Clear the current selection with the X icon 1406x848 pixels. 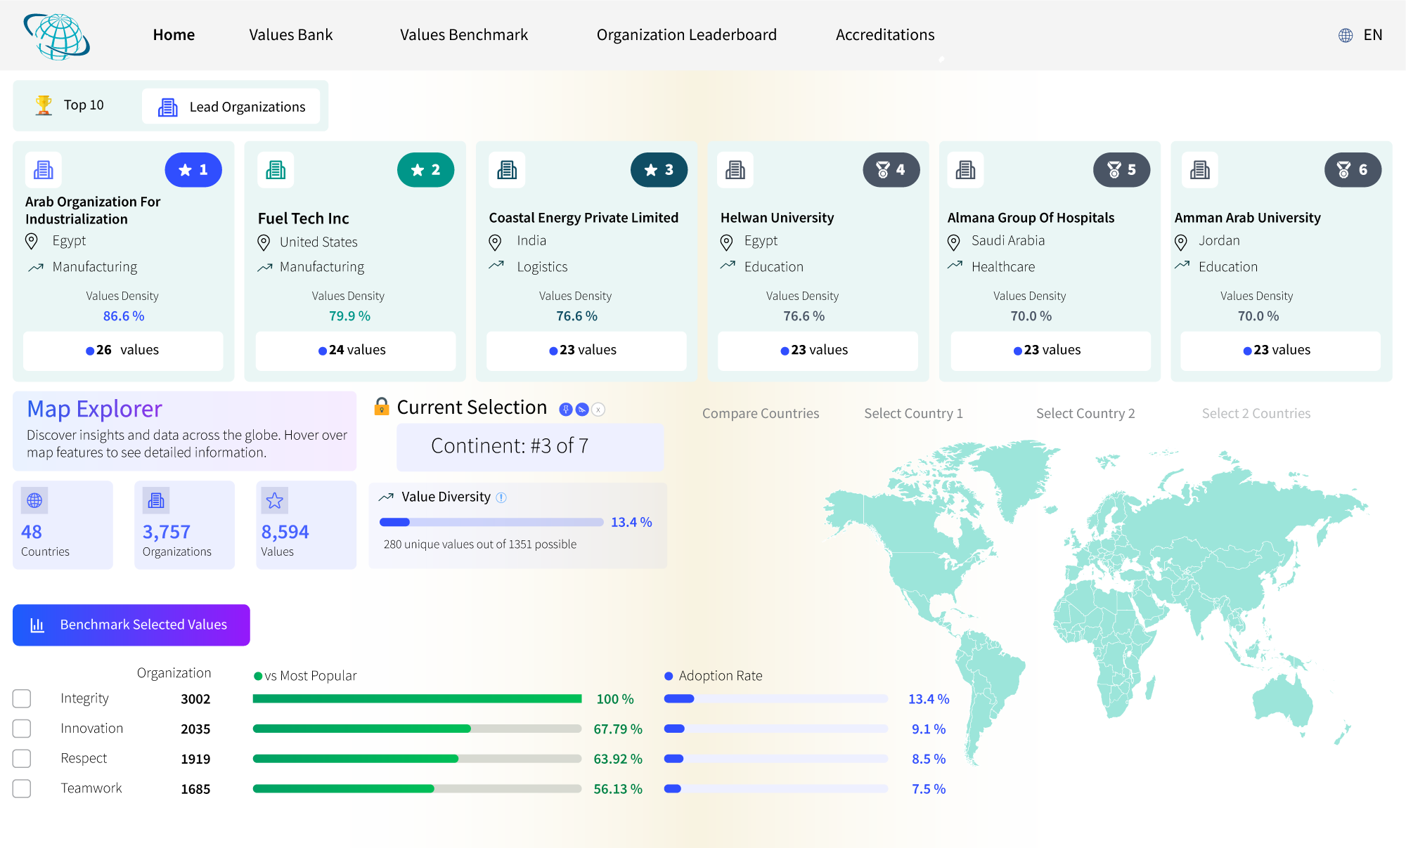point(598,410)
